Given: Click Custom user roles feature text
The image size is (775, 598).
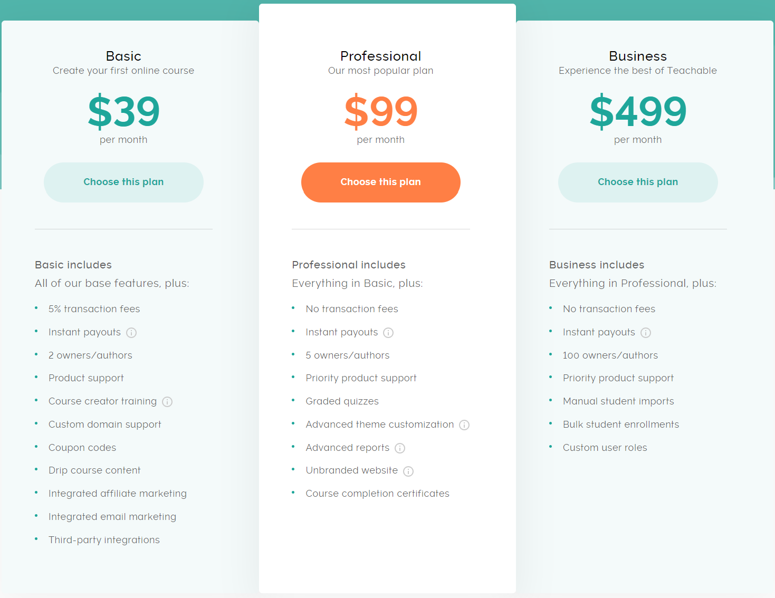Looking at the screenshot, I should pyautogui.click(x=605, y=448).
